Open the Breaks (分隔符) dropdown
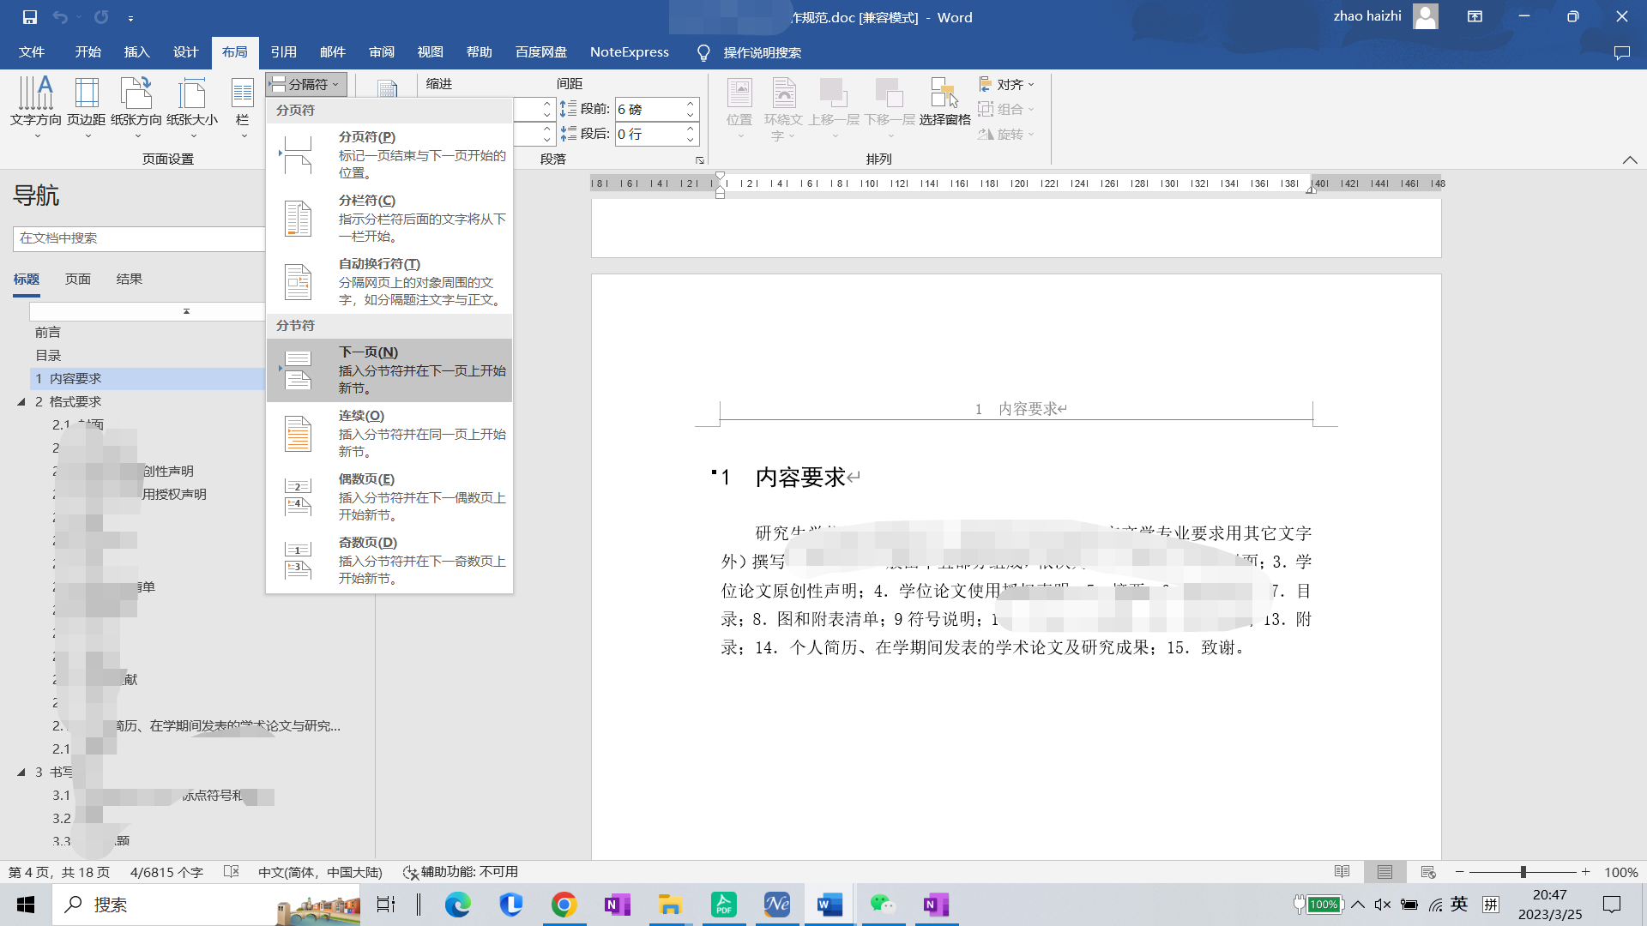This screenshot has width=1647, height=926. 306,84
